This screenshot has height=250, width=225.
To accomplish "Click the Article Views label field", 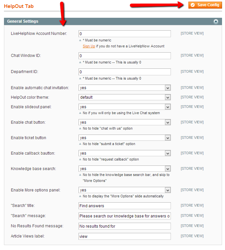I will click(124, 237).
